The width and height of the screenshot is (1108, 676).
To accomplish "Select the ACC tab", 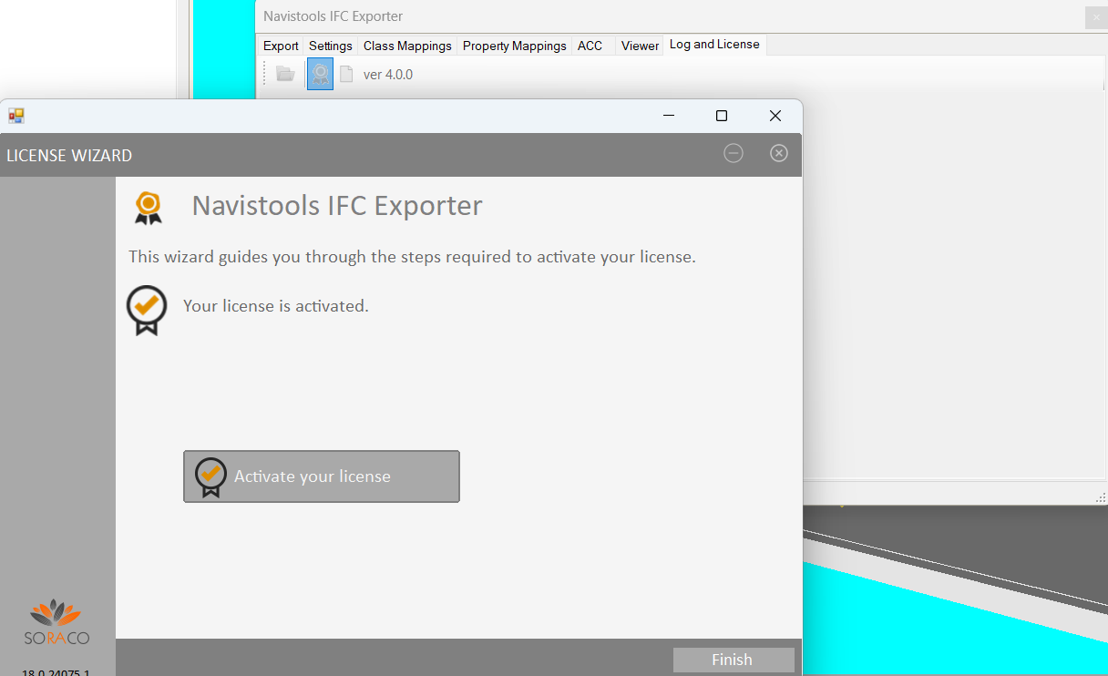I will (590, 46).
